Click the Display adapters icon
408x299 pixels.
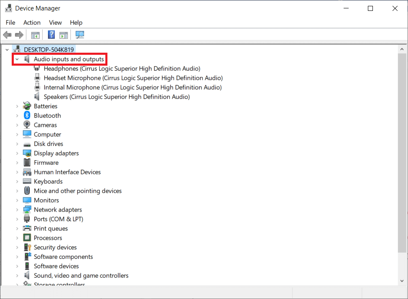[27, 153]
